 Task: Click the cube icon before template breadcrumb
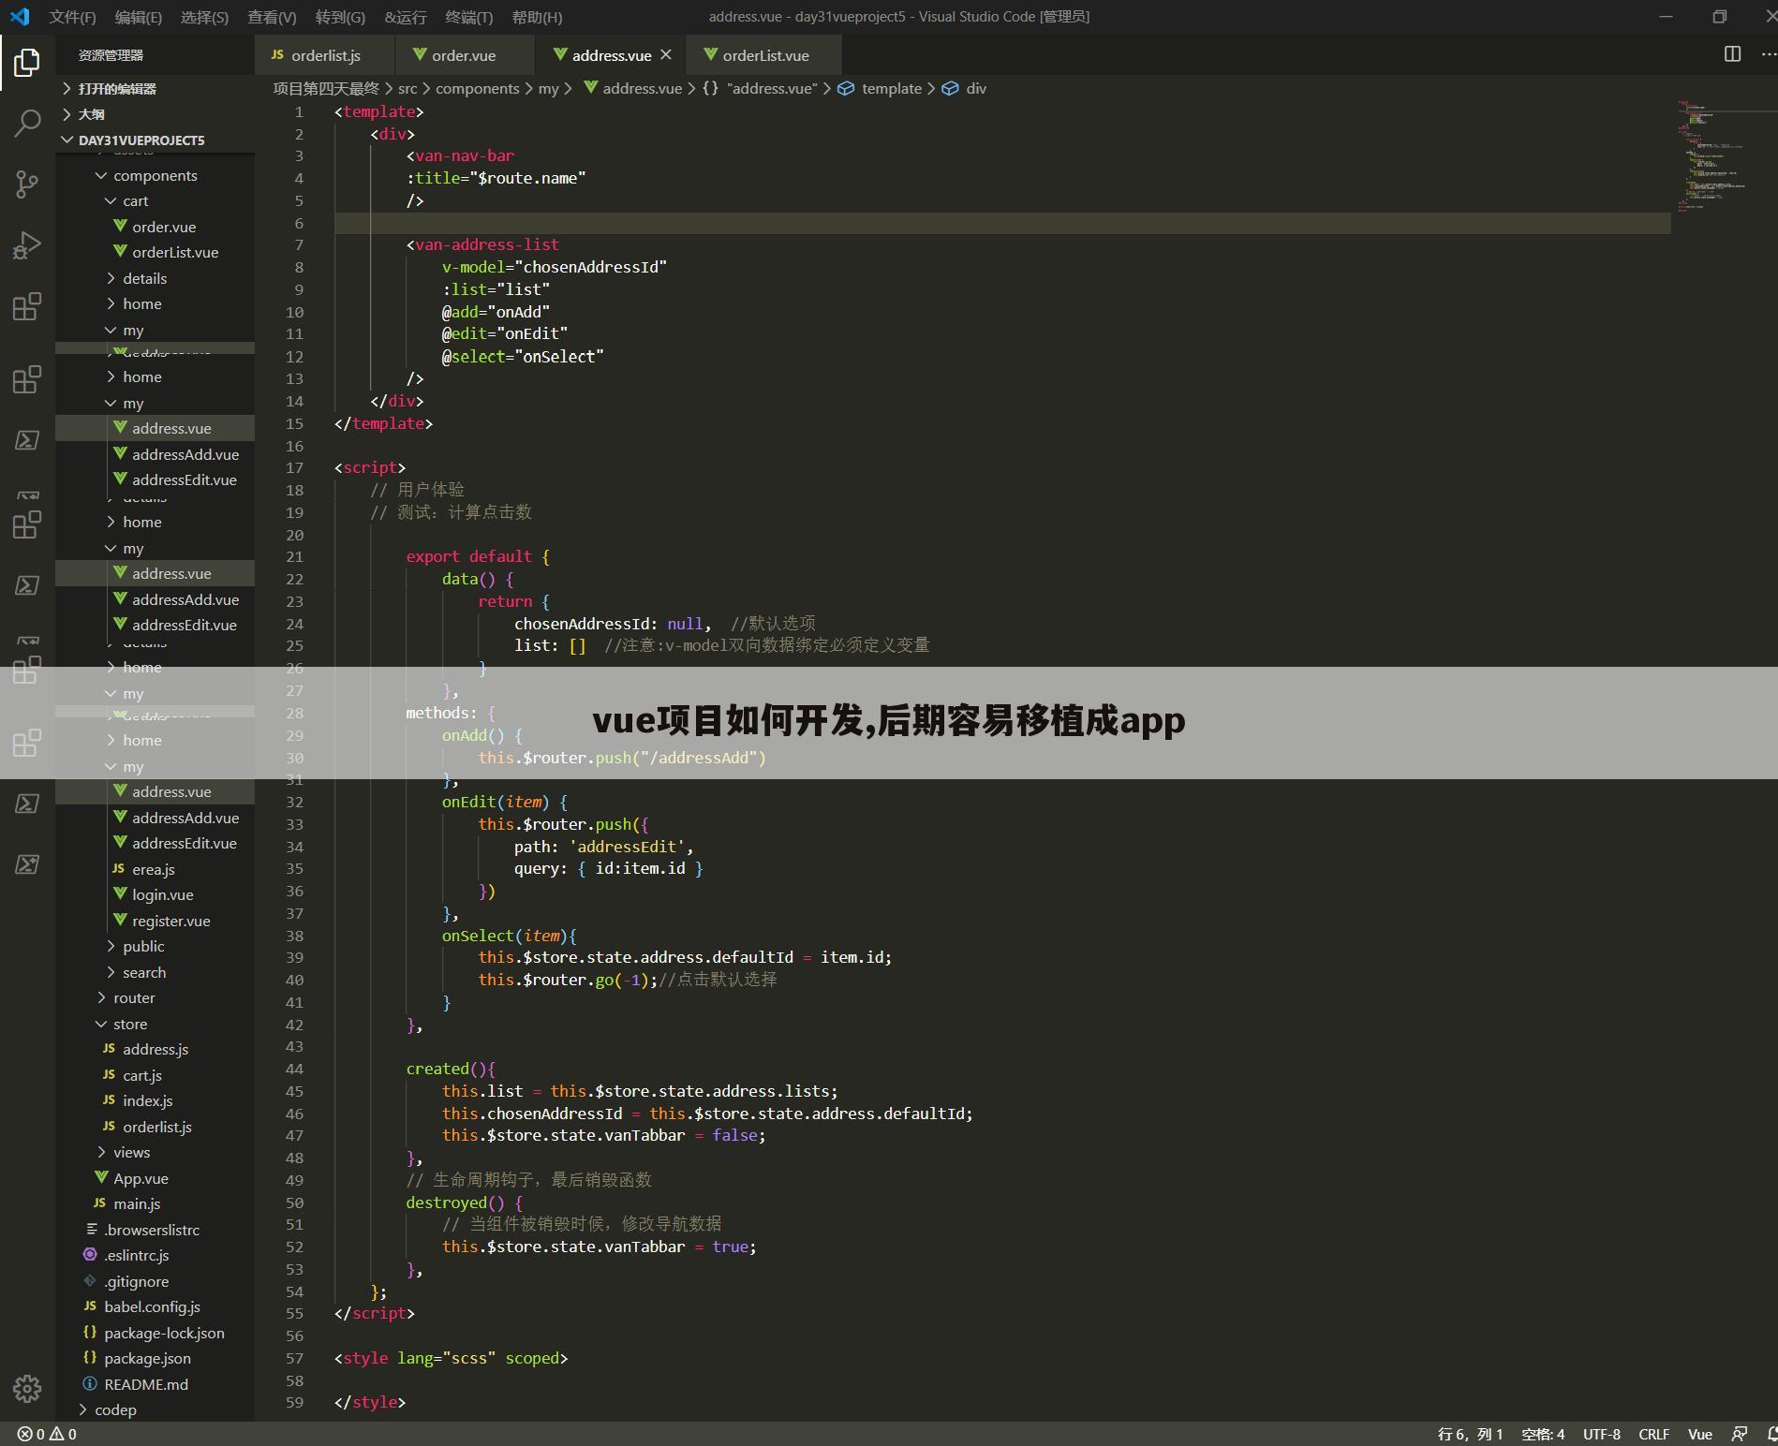coord(846,88)
